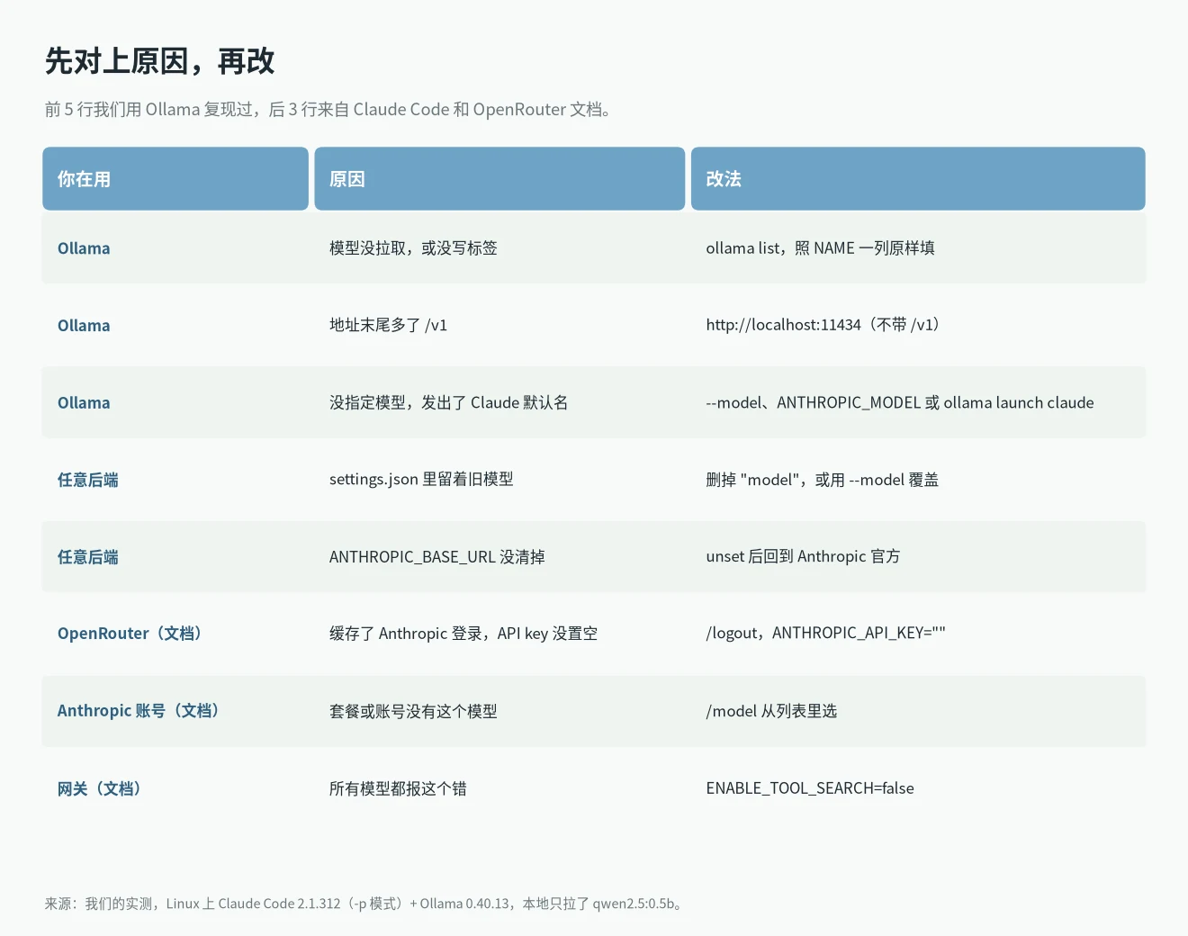Viewport: 1188px width, 936px height.
Task: Click the fix '/logout，ANTHROPIC_API_KEY=""'
Action: click(x=826, y=634)
